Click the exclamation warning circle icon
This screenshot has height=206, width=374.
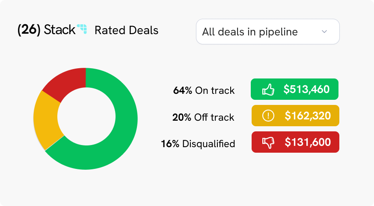click(268, 116)
